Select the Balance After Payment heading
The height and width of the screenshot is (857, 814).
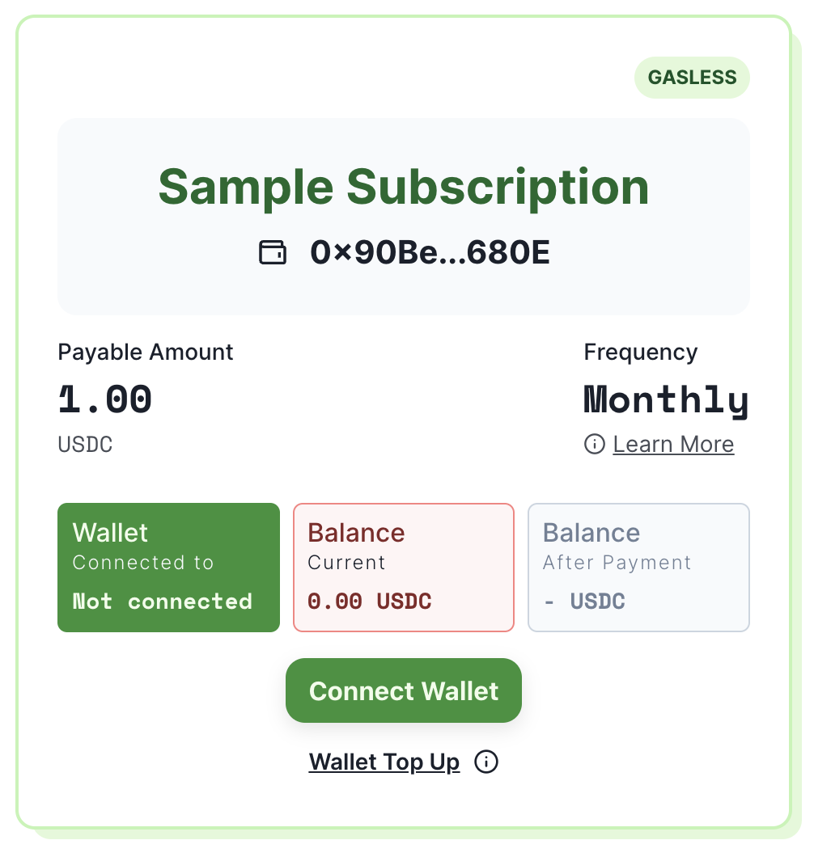point(591,533)
